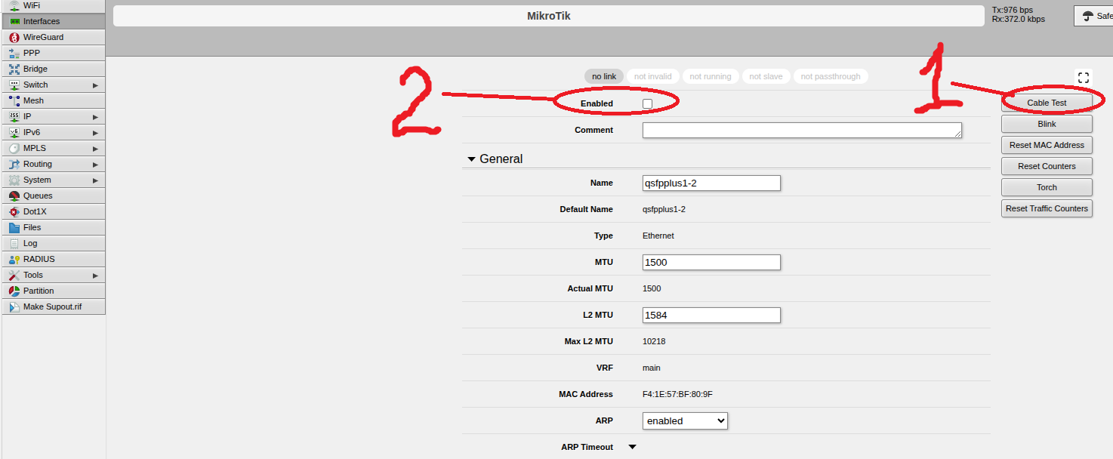Screen dimensions: 1113x459
Task: Open the ARP dropdown
Action: tap(685, 420)
